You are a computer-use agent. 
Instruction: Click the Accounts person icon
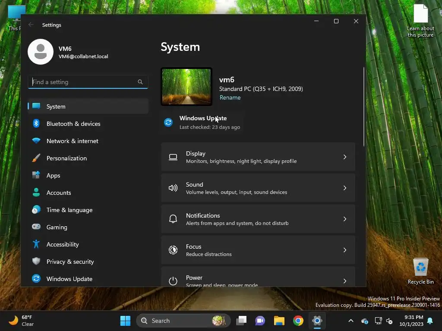tap(36, 192)
